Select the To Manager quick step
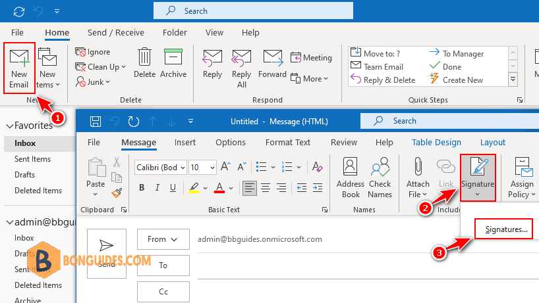 pyautogui.click(x=457, y=53)
